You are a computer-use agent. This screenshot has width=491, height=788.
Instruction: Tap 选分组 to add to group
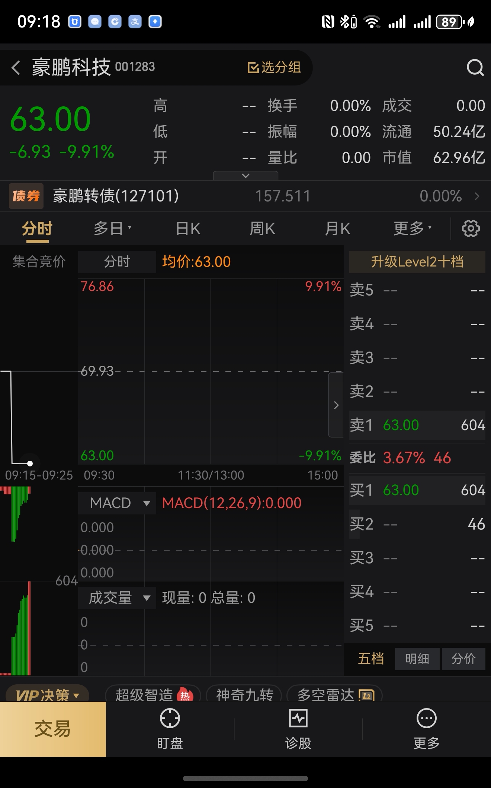(274, 67)
